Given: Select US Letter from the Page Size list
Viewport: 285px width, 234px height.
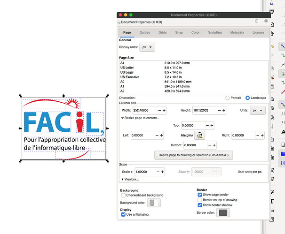Looking at the screenshot, I should [x=128, y=68].
